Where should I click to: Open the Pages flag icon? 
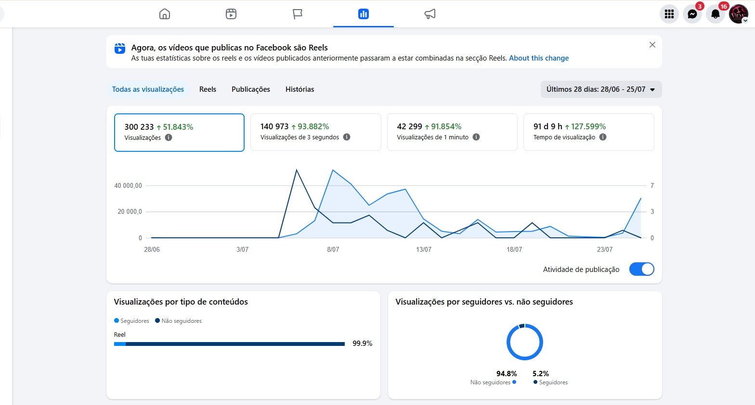pos(298,14)
